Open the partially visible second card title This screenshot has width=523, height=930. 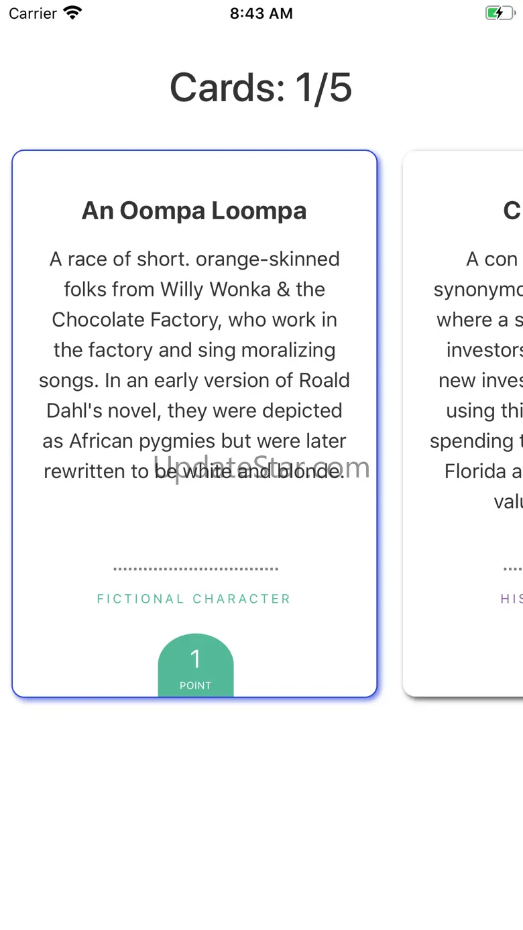(512, 211)
